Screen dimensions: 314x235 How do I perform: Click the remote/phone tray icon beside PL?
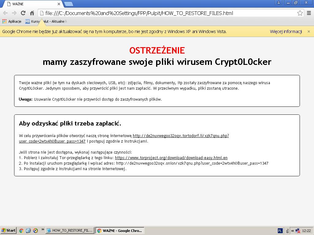pos(288,231)
